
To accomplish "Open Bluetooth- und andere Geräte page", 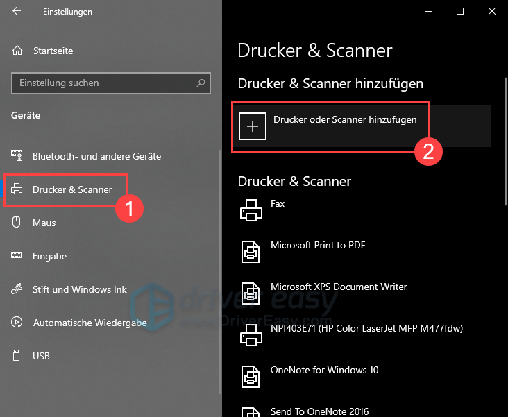I will pos(110,156).
